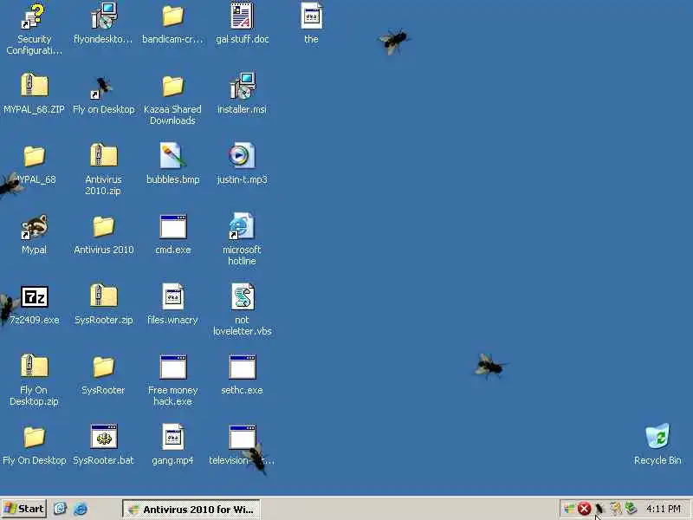
Task: Select the bubbles.bmp image icon
Action: (x=172, y=156)
